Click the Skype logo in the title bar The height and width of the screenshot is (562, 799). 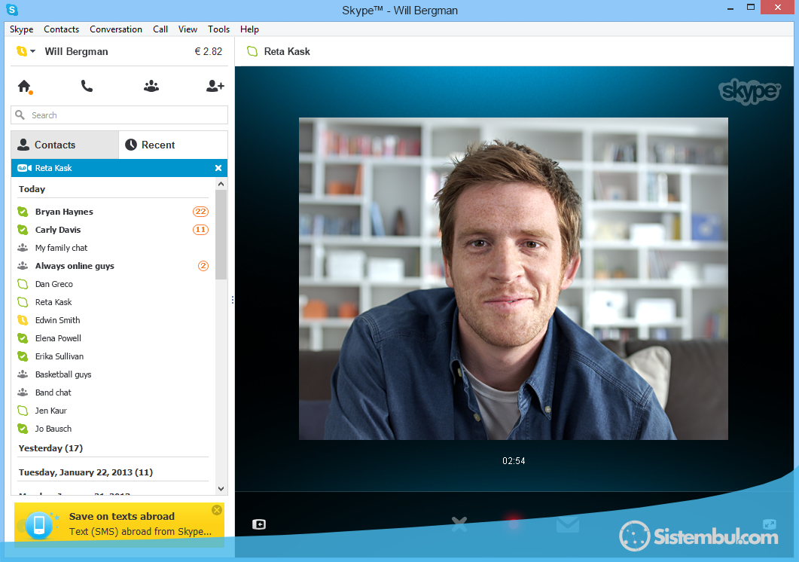tap(12, 10)
